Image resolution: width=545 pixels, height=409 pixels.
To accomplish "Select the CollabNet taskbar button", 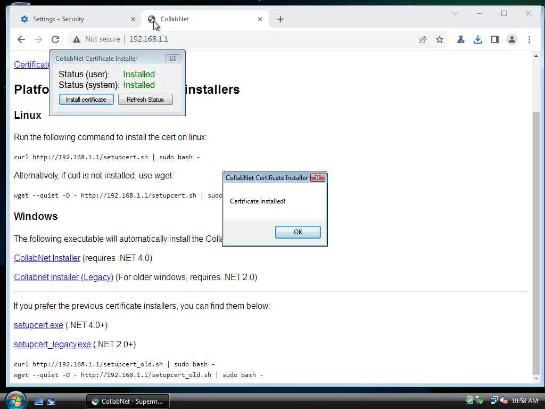I will [x=128, y=402].
